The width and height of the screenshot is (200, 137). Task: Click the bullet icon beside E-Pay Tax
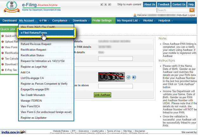coord(3,70)
